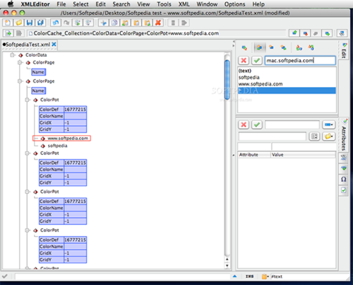Open the Apple system menu
The height and width of the screenshot is (285, 353).
pos(11,4)
